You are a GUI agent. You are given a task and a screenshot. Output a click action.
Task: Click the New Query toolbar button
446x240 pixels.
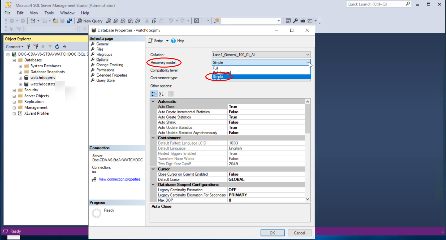tap(90, 21)
